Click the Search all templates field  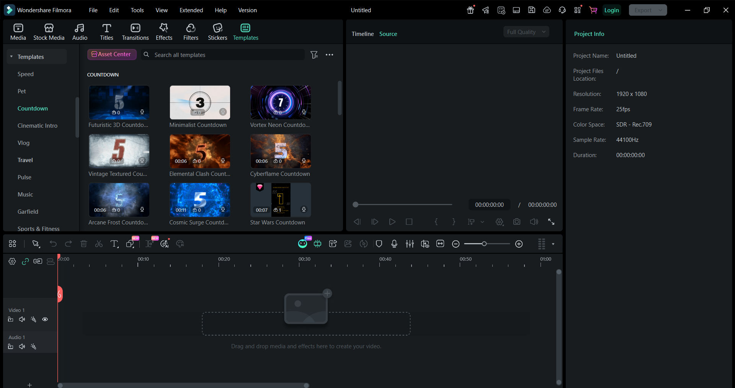223,55
